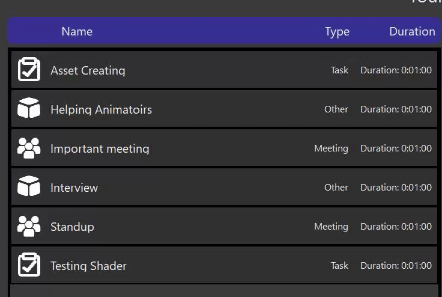This screenshot has width=442, height=297.
Task: Sort by the Type column header
Action: tap(337, 31)
